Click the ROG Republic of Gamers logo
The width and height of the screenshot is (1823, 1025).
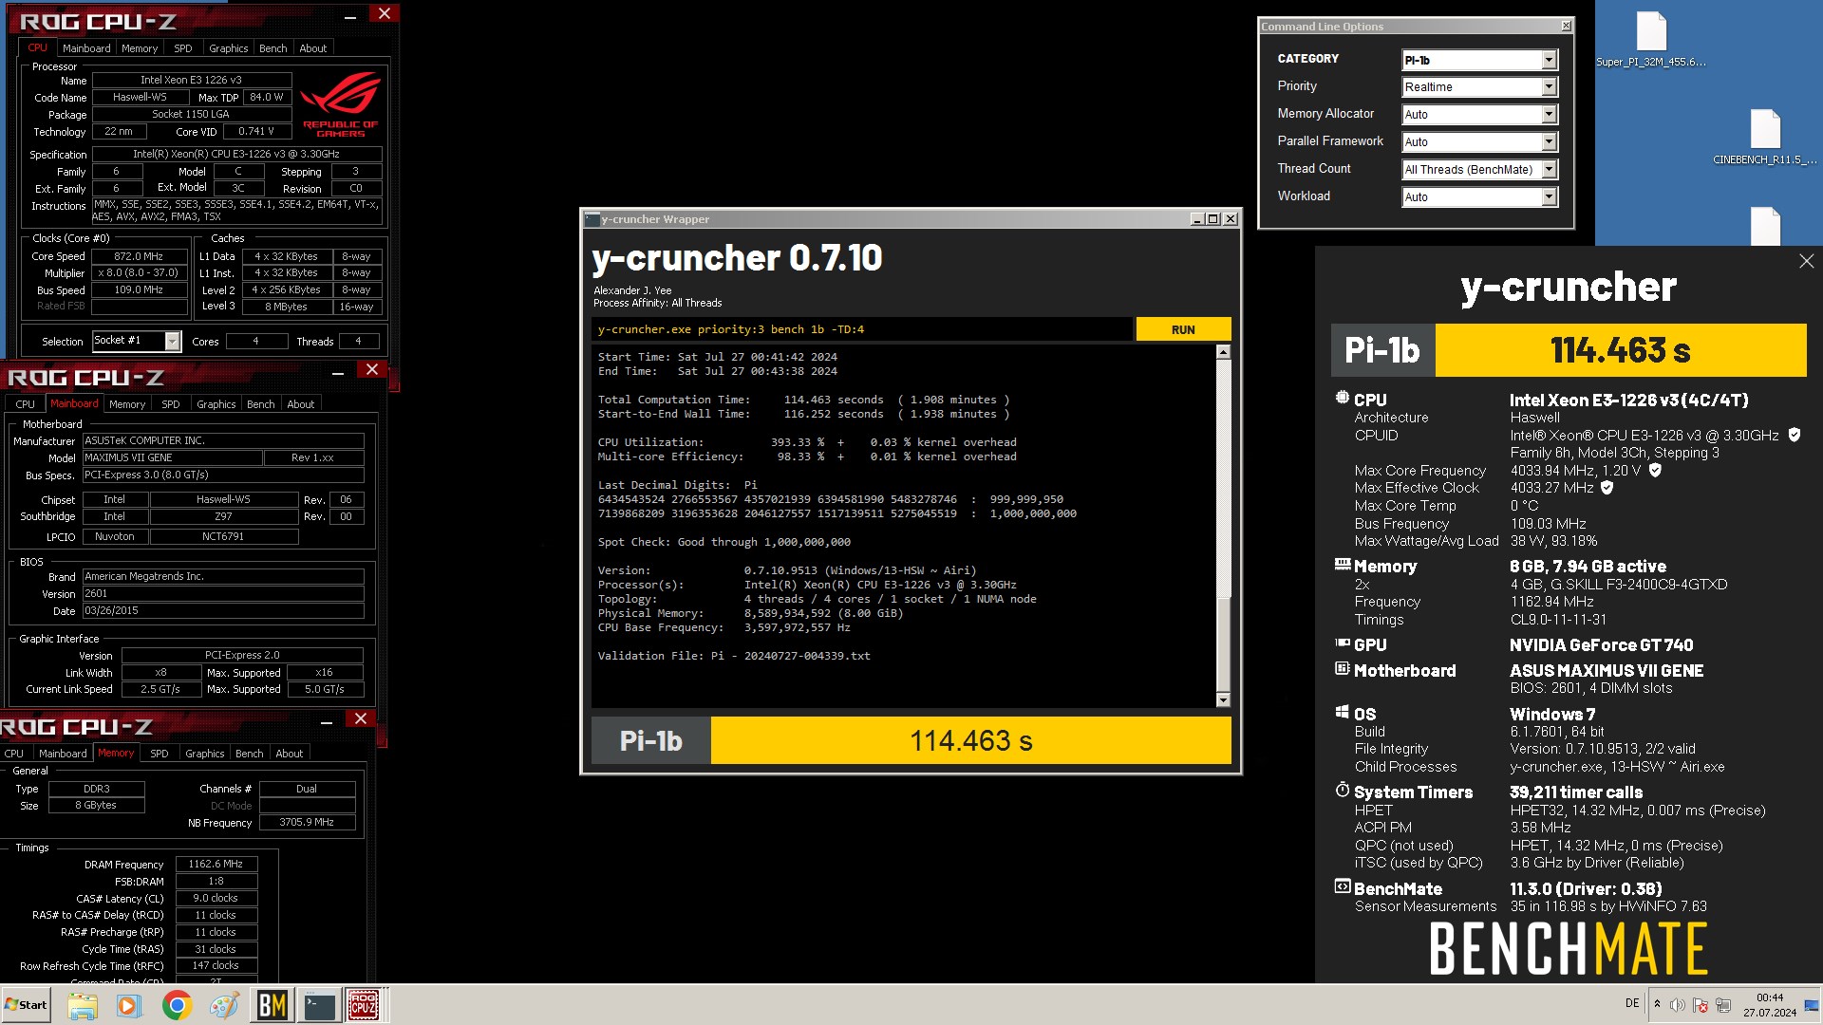[x=341, y=105]
